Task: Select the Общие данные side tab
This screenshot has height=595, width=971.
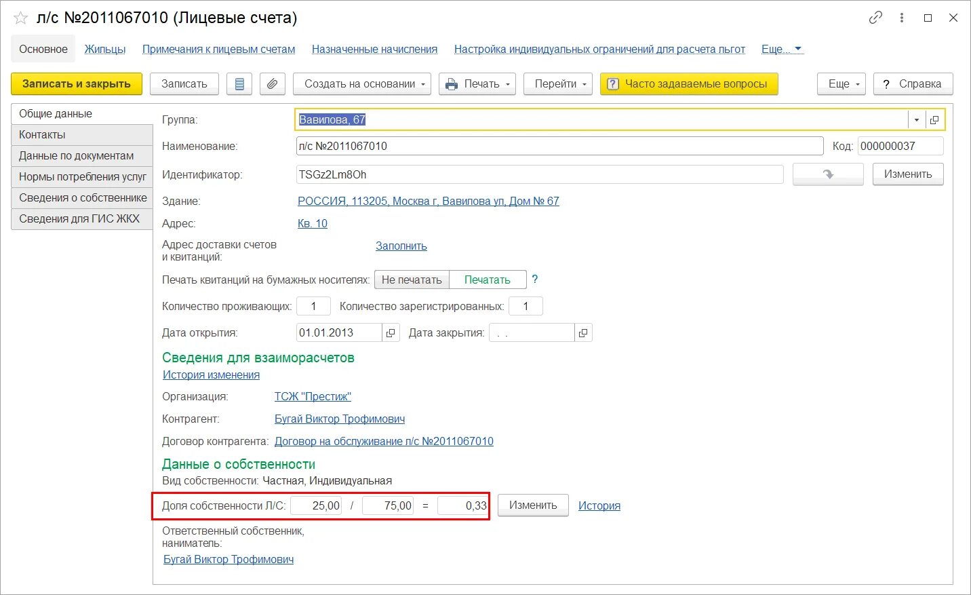Action: click(82, 114)
